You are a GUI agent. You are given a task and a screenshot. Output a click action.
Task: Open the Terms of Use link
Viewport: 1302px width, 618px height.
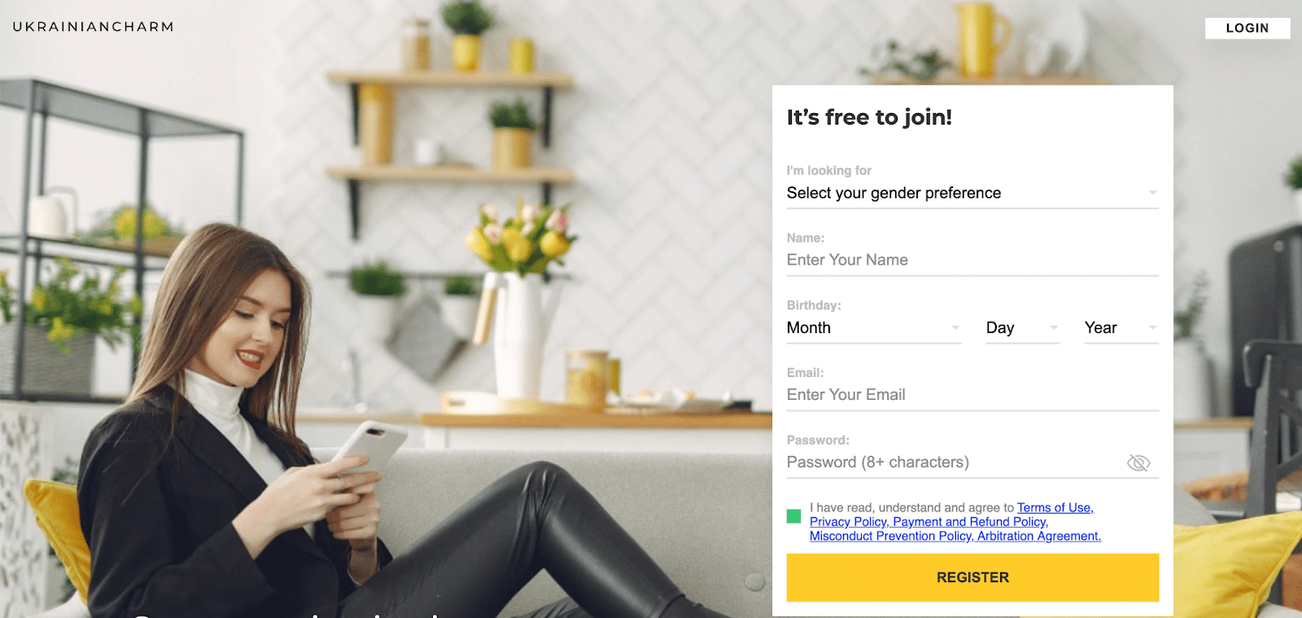[x=1055, y=507]
